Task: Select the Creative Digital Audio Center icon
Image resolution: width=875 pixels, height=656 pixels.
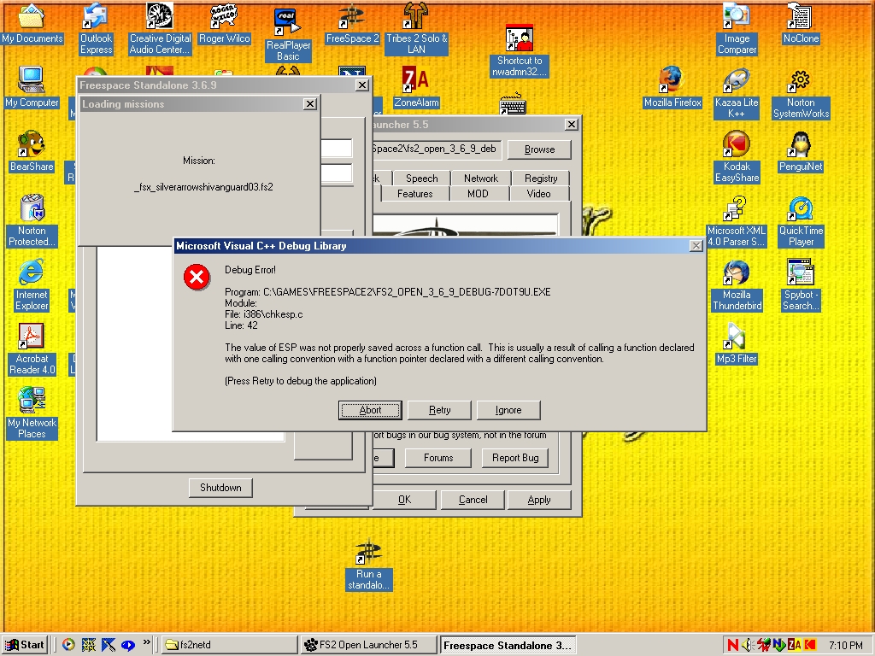Action: pos(160,28)
